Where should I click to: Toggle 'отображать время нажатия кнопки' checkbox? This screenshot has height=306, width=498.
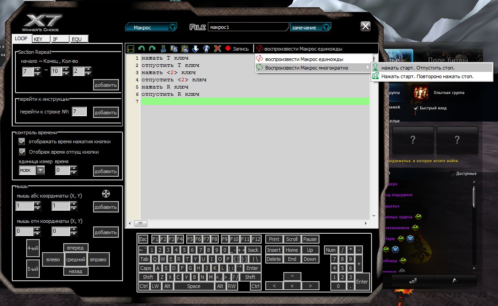22,141
